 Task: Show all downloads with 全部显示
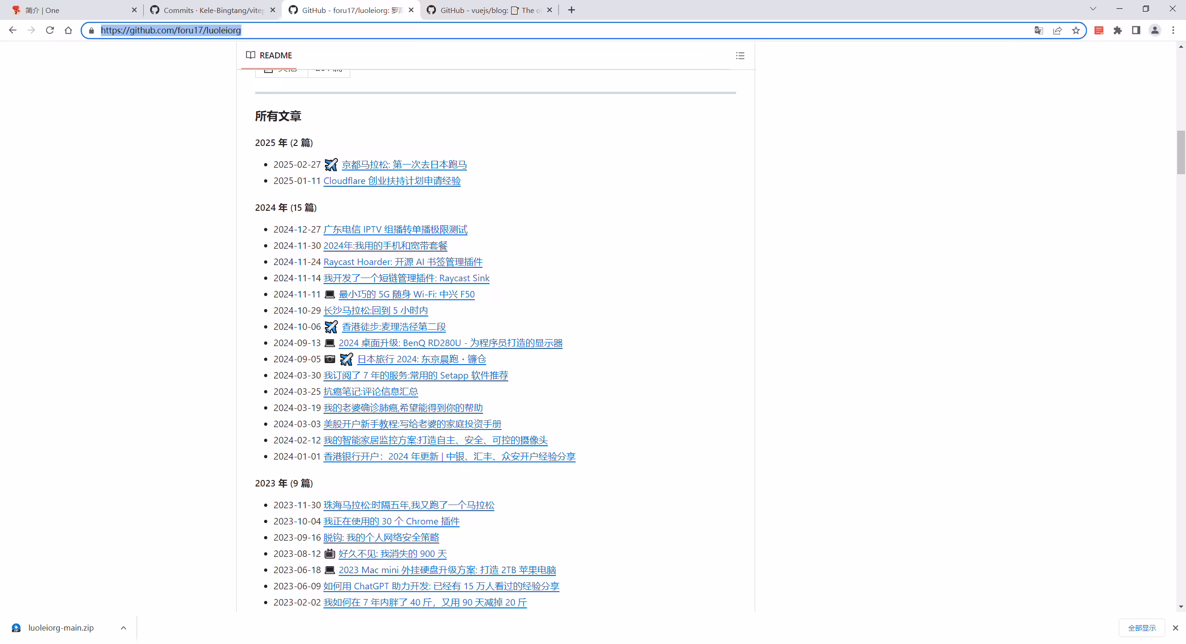click(1142, 628)
